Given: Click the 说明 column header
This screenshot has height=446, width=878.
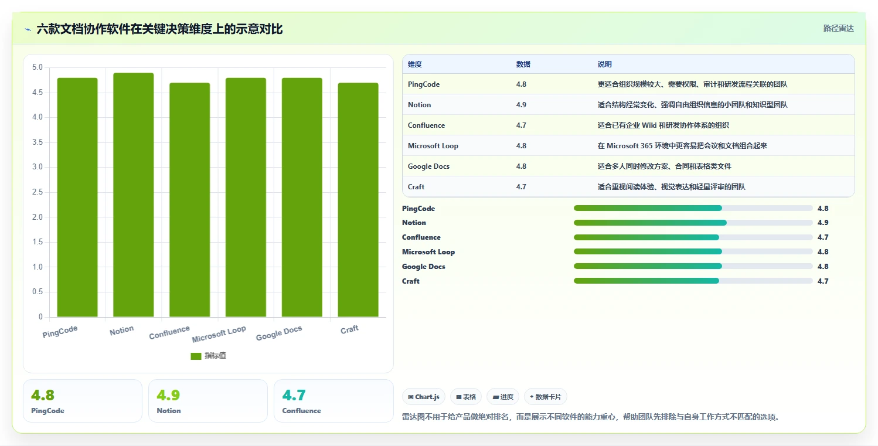Looking at the screenshot, I should (x=605, y=64).
